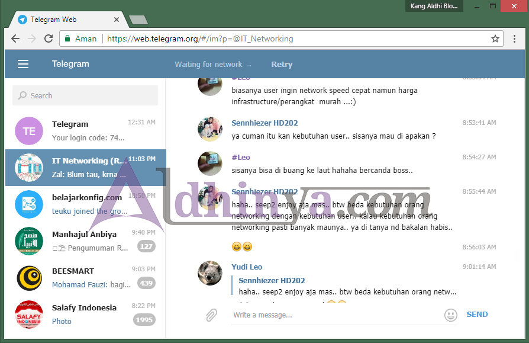Click the green secure padlock icon
This screenshot has height=343, width=529.
pos(67,39)
